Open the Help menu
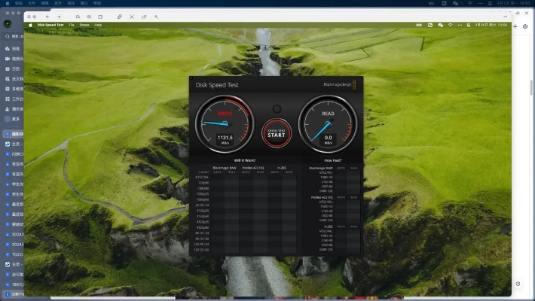Viewport: 535px width, 301px height. [x=98, y=25]
